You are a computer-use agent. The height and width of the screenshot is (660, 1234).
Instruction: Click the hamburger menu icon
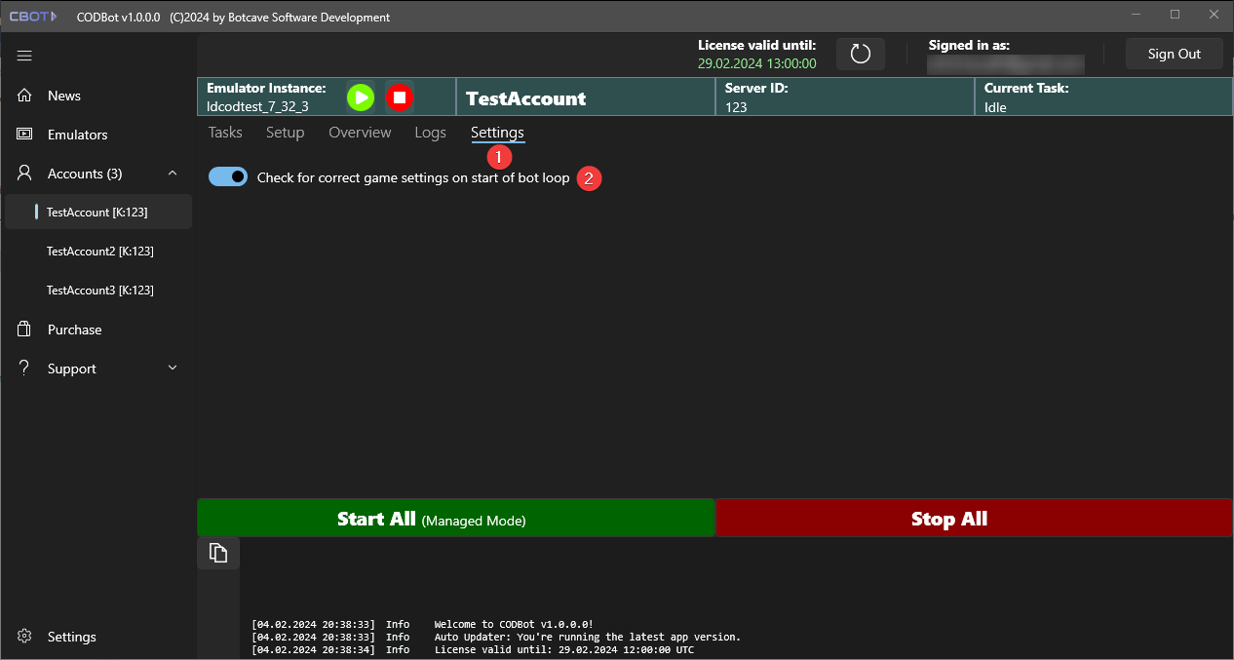coord(24,56)
